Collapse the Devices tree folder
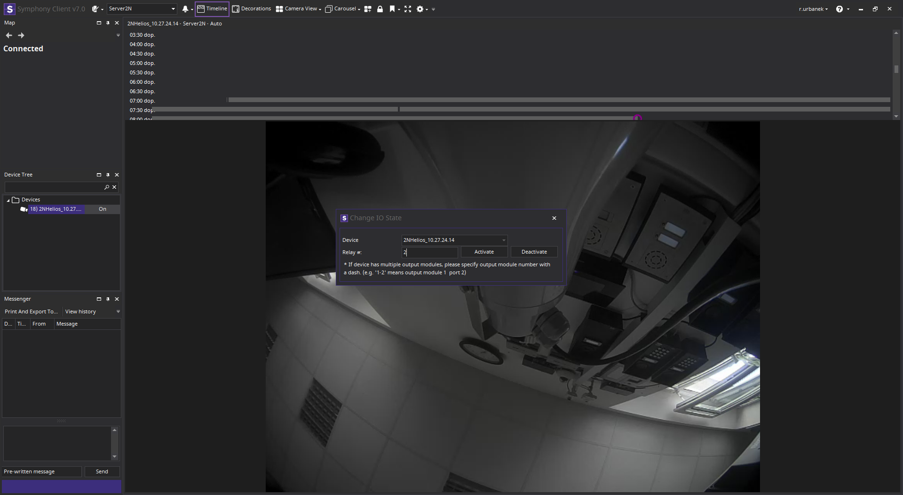This screenshot has height=495, width=903. tap(8, 200)
